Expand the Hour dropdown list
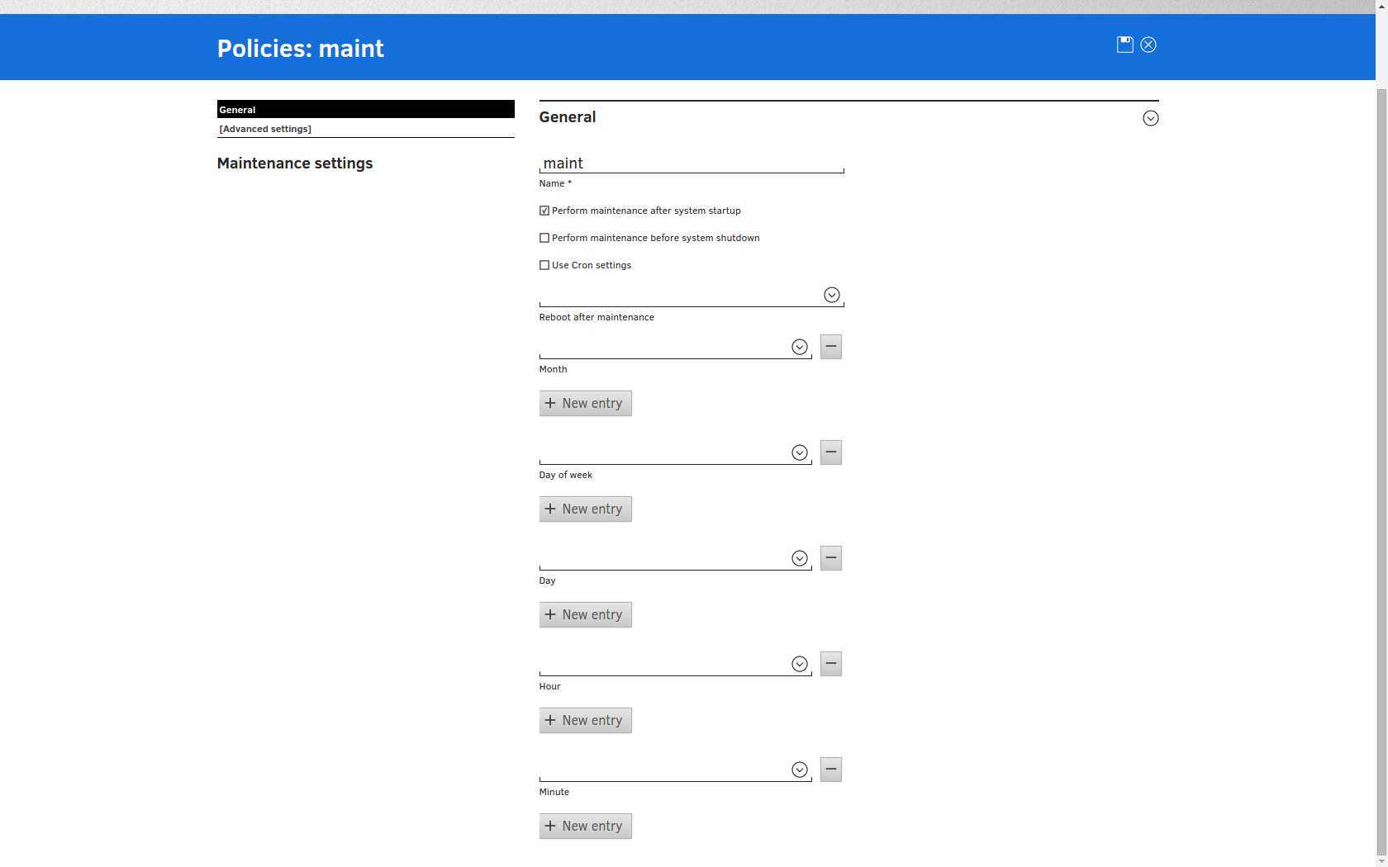Screen dimensions: 1388x867 pyautogui.click(x=799, y=665)
